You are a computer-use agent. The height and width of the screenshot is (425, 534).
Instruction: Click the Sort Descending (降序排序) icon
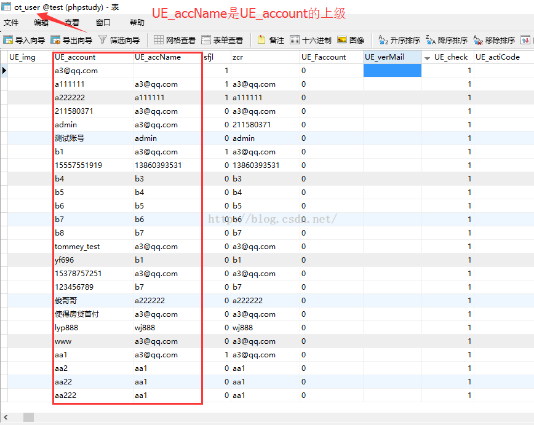[431, 40]
